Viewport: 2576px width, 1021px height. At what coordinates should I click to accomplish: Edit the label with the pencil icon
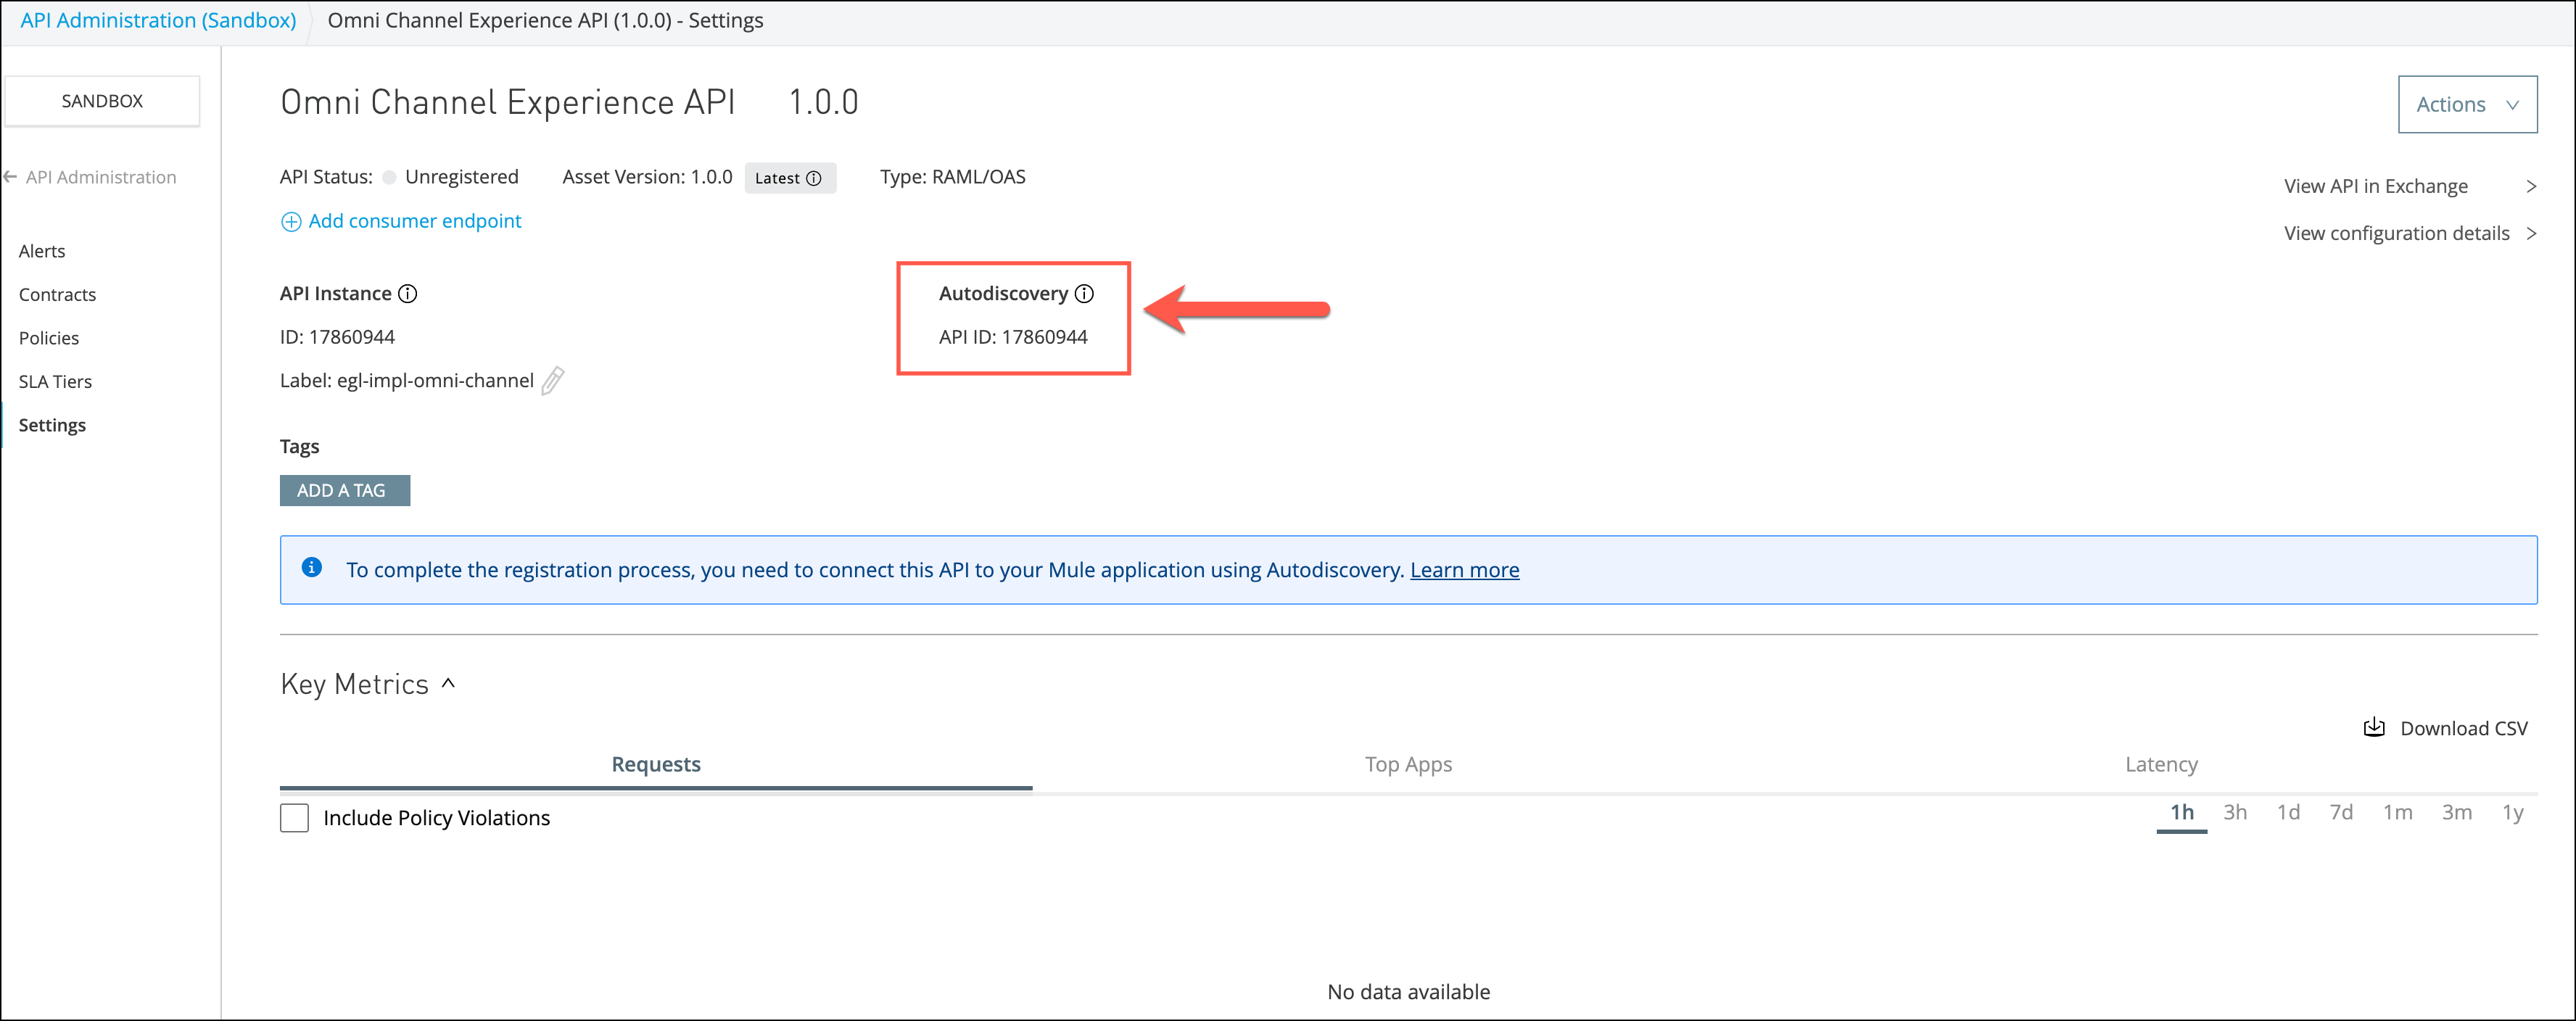pos(553,381)
